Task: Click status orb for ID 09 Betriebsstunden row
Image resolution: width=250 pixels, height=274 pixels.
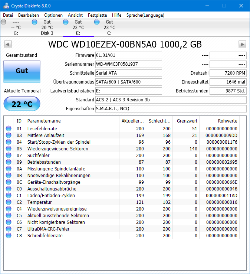Action: pyautogui.click(x=9, y=162)
